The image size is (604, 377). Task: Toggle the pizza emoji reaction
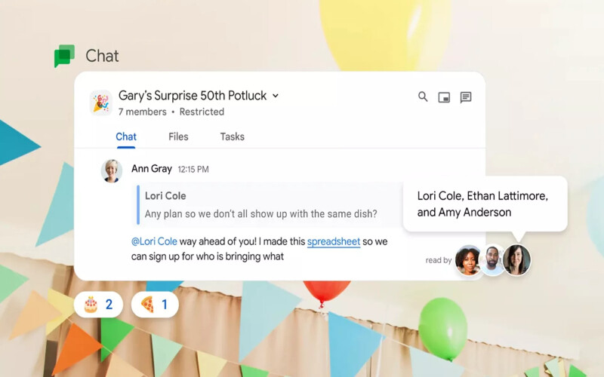(x=155, y=305)
